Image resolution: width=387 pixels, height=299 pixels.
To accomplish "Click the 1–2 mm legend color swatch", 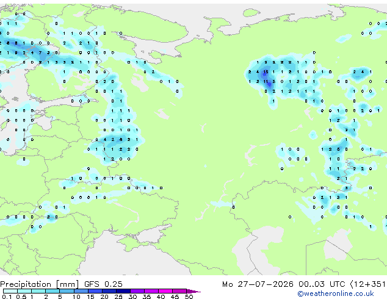I will pos(38,291).
